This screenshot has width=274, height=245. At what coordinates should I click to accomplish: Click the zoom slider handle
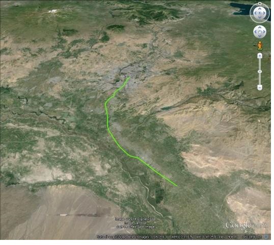(x=260, y=71)
